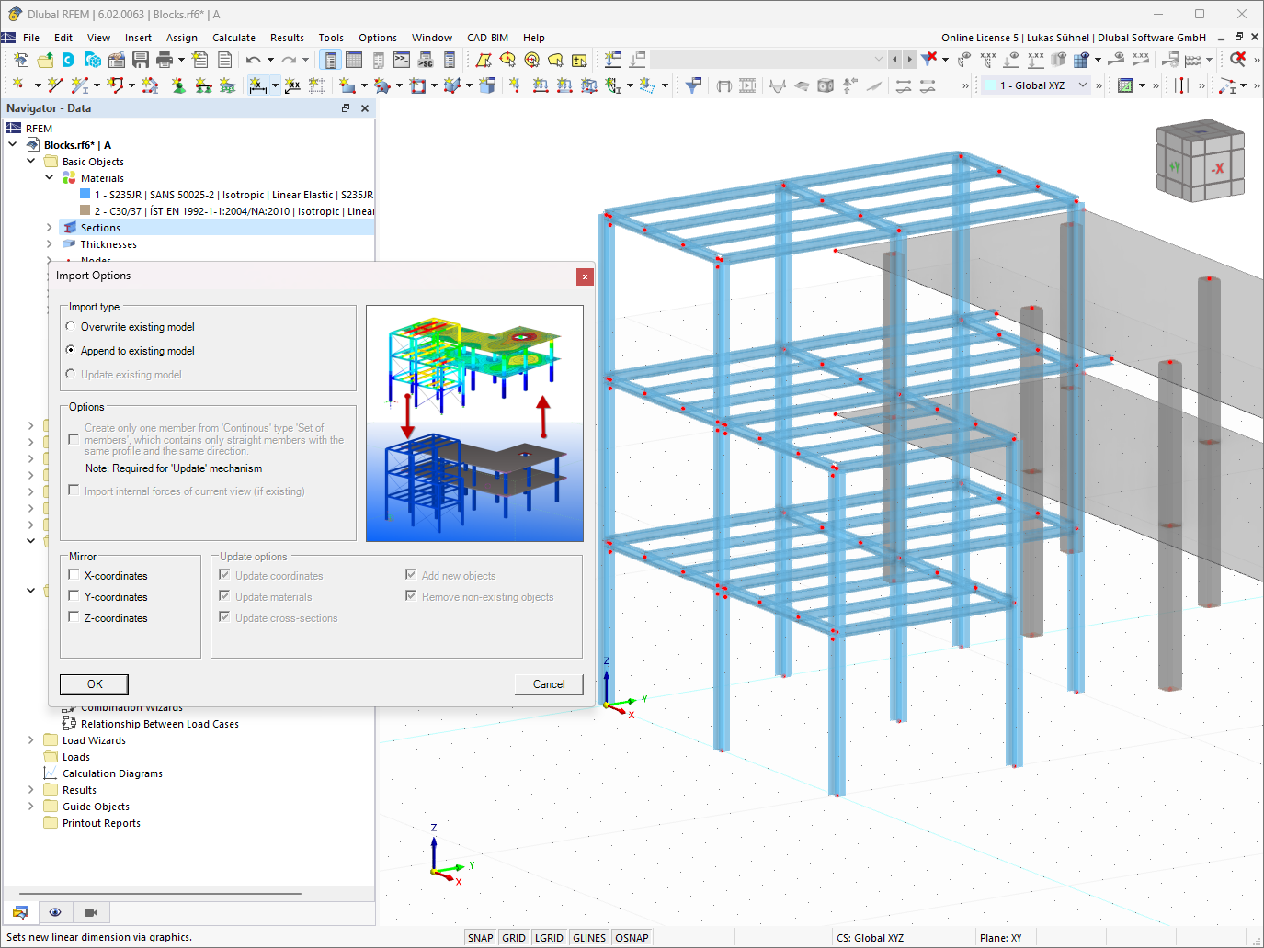This screenshot has width=1264, height=948.
Task: Click the blue S235JR material color swatch
Action: (85, 195)
